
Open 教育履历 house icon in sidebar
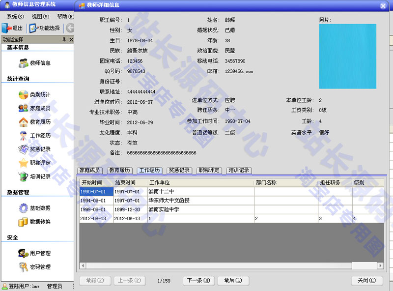pos(24,122)
